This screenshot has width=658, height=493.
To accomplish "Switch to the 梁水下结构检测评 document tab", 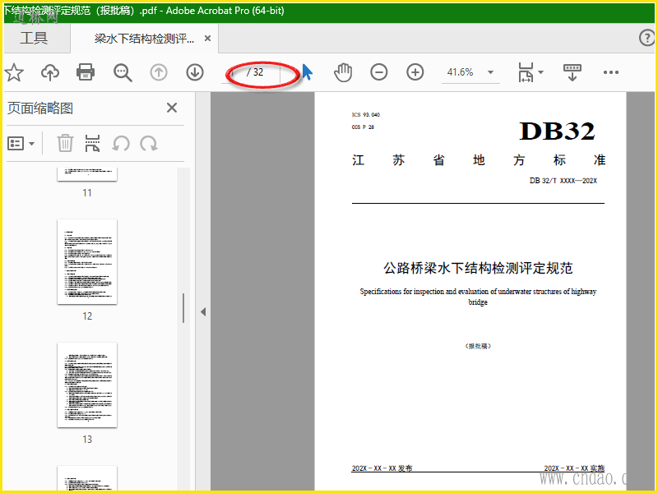I will click(144, 39).
